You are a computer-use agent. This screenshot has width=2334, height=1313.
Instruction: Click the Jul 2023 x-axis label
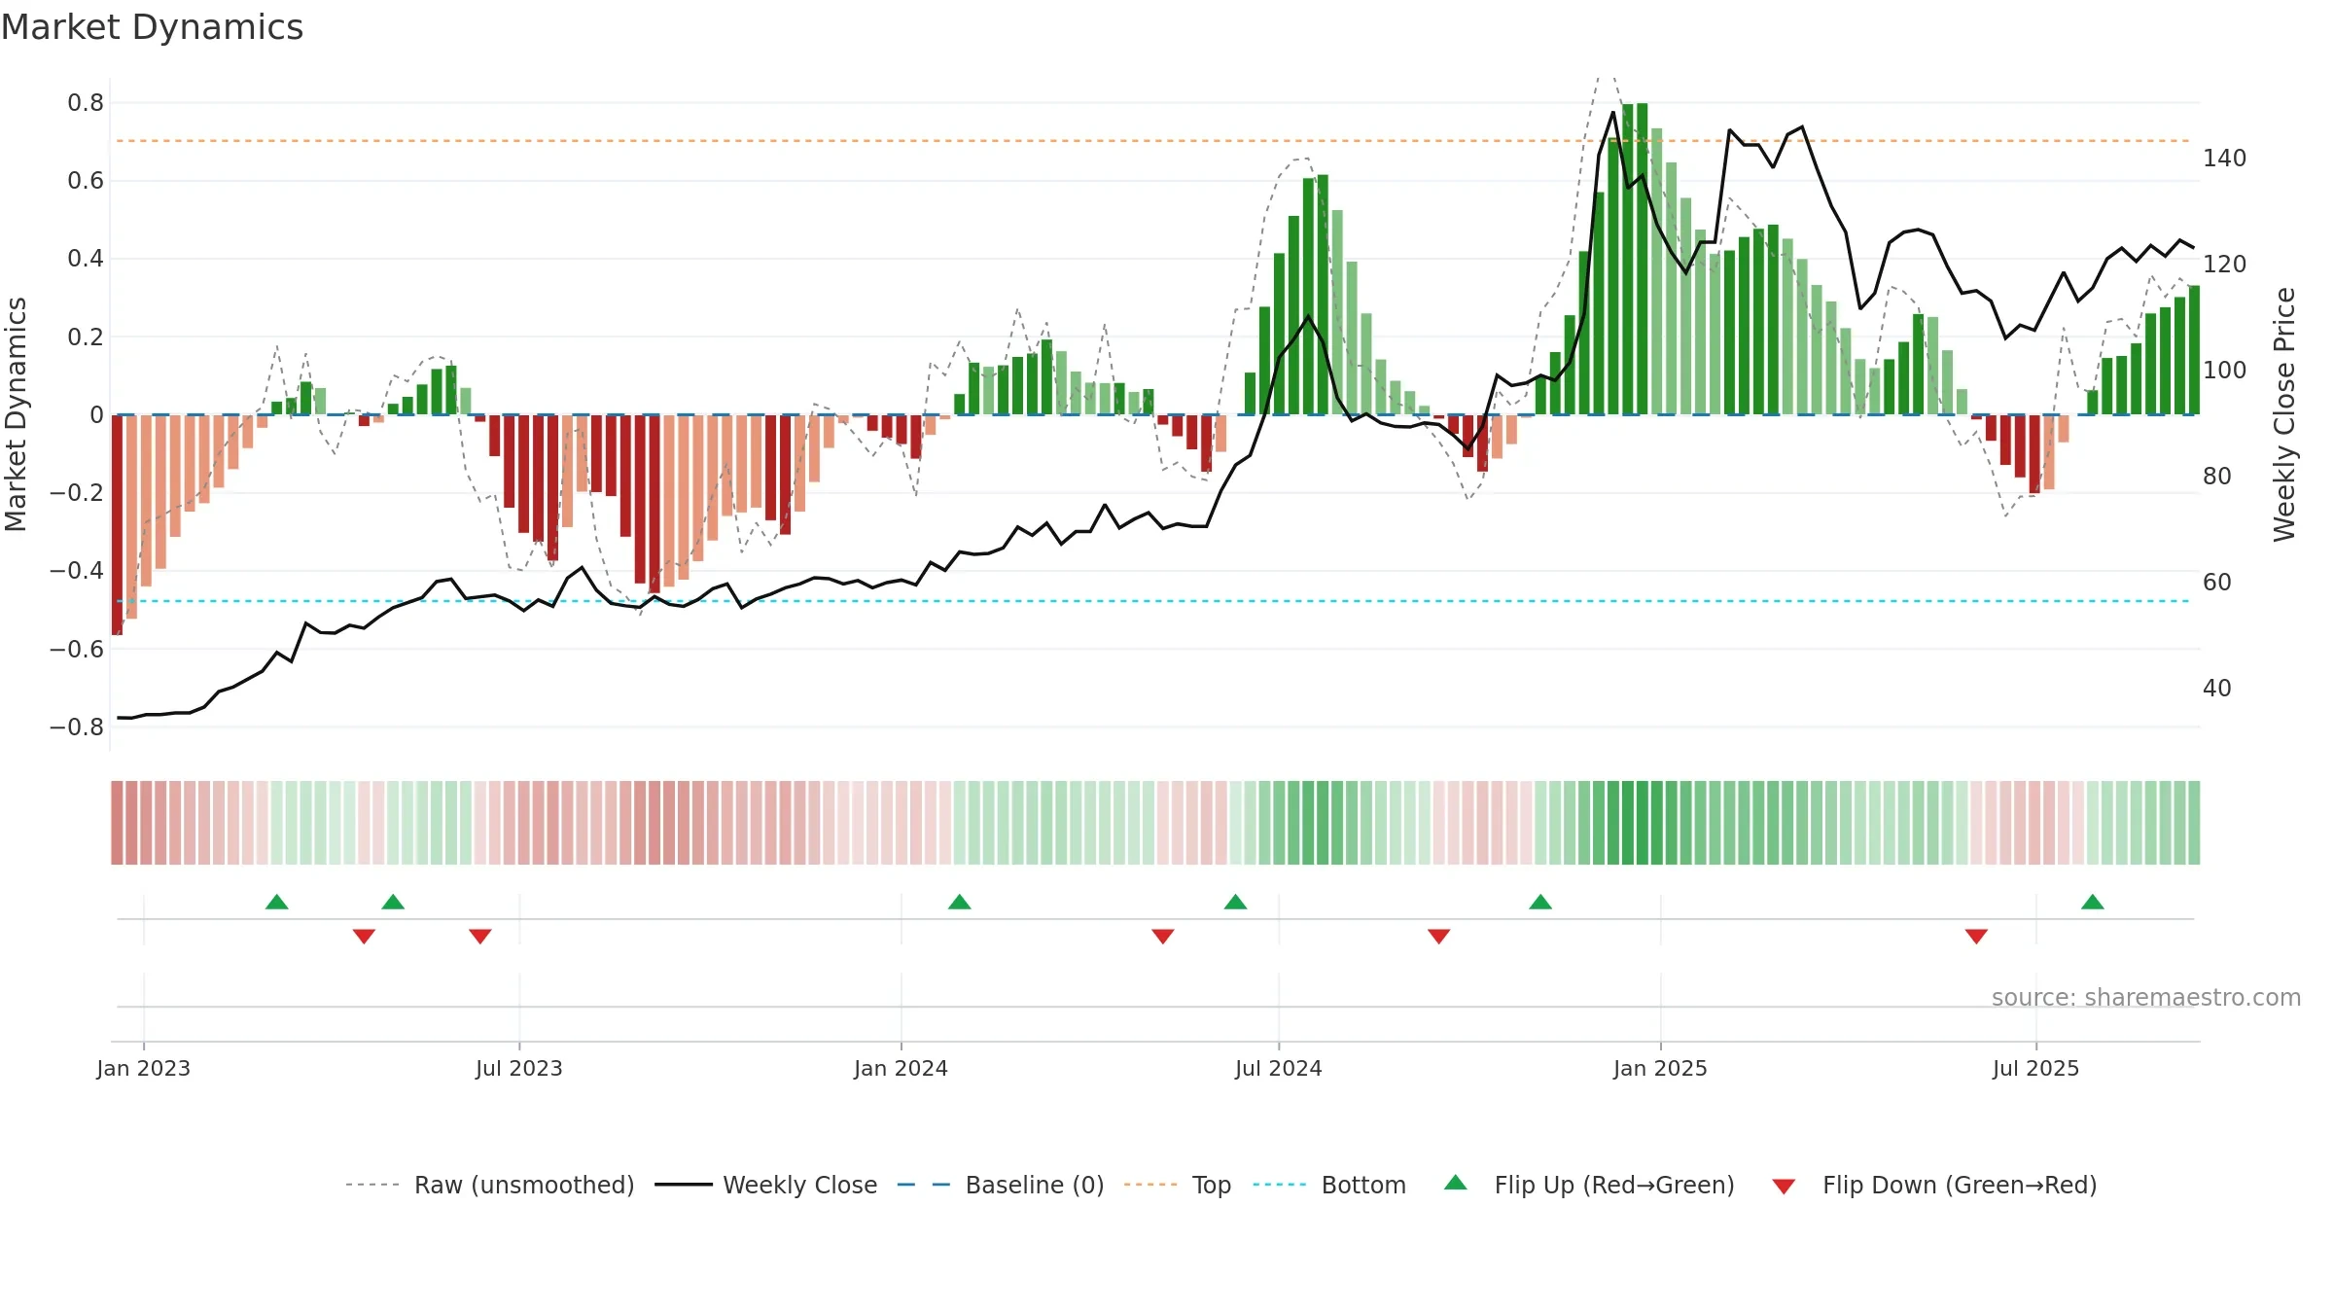pos(519,1068)
